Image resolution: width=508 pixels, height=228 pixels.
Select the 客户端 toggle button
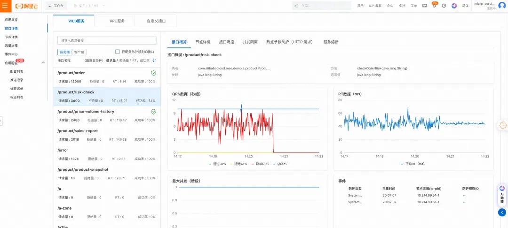pos(79,52)
